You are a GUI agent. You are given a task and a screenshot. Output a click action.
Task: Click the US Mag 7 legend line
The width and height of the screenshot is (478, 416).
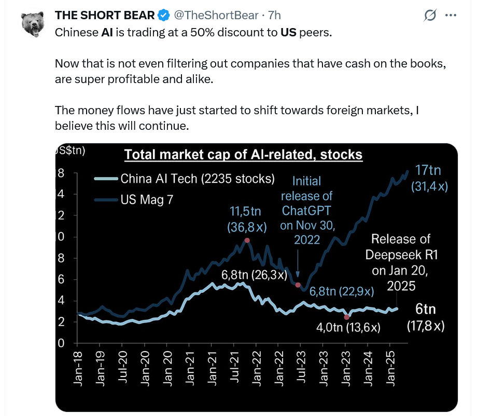[x=106, y=199]
